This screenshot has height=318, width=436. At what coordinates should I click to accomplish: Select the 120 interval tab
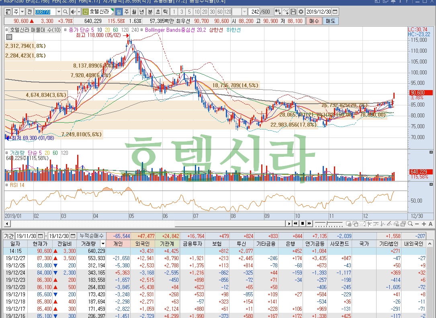click(x=228, y=12)
